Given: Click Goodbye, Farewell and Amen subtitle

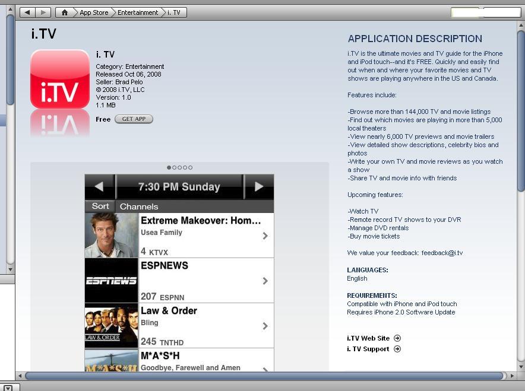Looking at the screenshot, I should pos(191,368).
